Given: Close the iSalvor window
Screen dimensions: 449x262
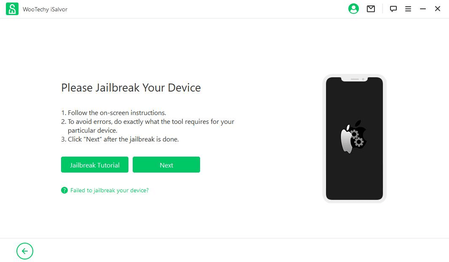Looking at the screenshot, I should pyautogui.click(x=438, y=9).
